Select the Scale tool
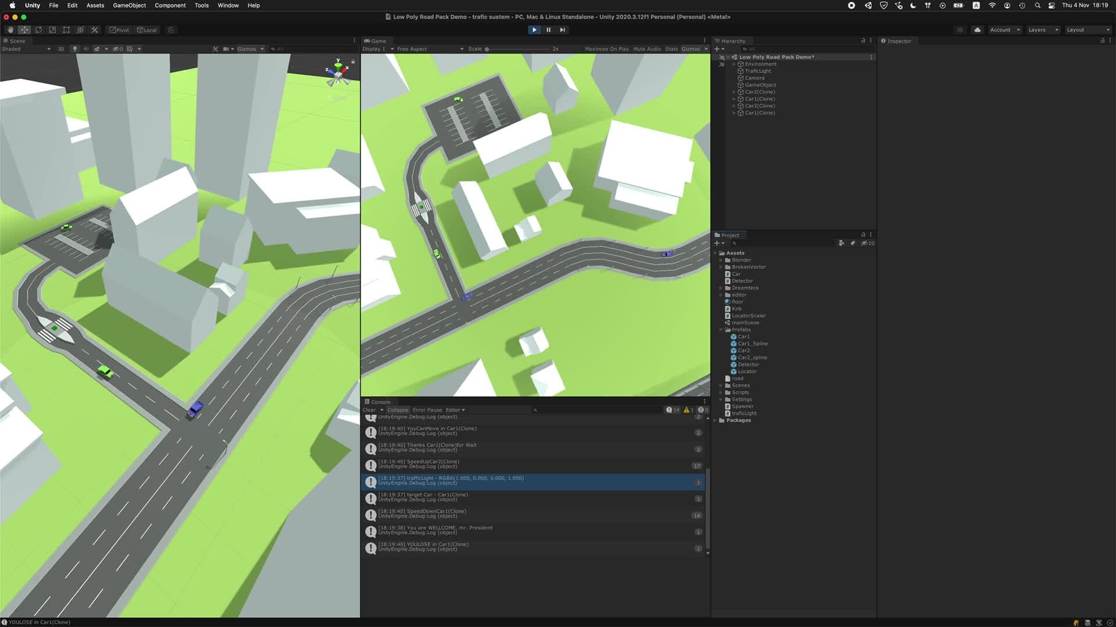1116x627 pixels. (52, 29)
